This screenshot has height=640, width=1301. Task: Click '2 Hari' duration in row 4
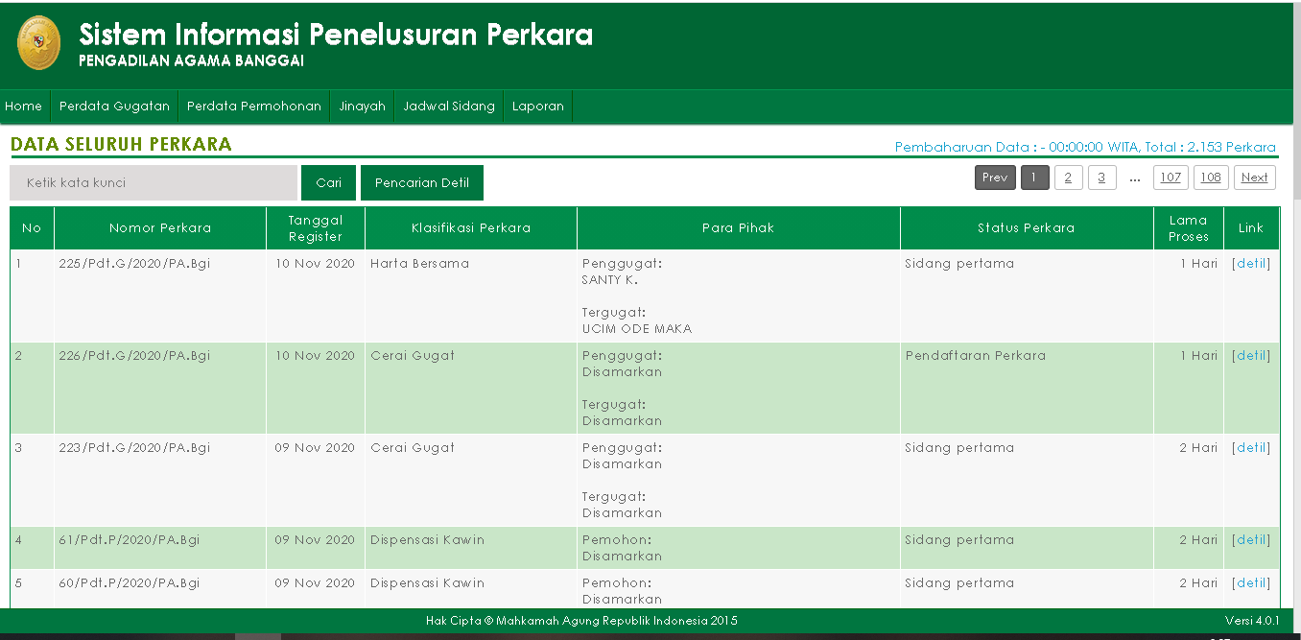coord(1199,539)
